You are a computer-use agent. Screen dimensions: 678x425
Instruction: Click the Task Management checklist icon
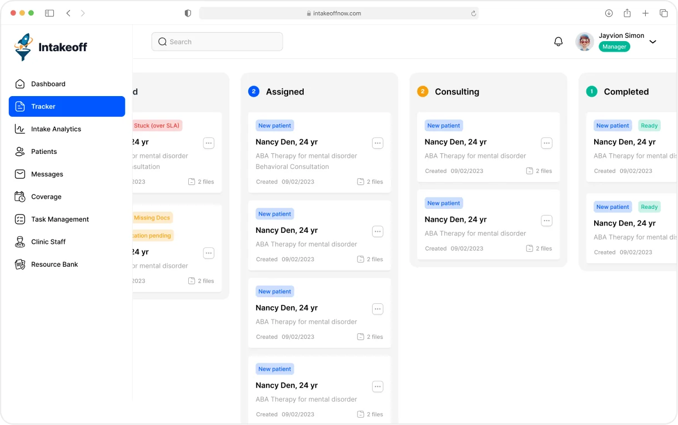tap(20, 219)
